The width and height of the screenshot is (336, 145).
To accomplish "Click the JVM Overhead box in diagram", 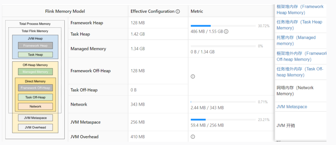I will [35, 127].
